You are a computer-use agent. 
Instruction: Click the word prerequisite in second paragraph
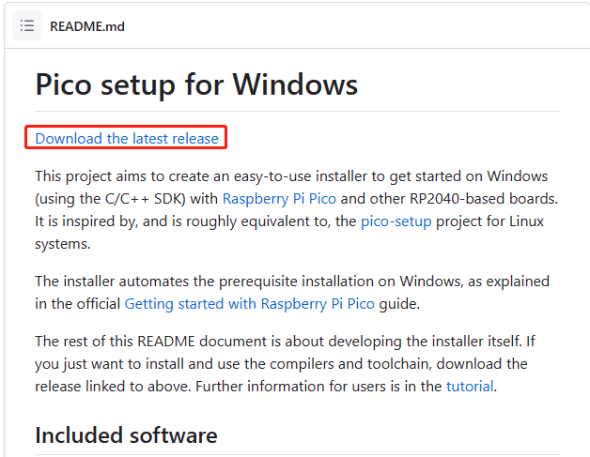257,282
